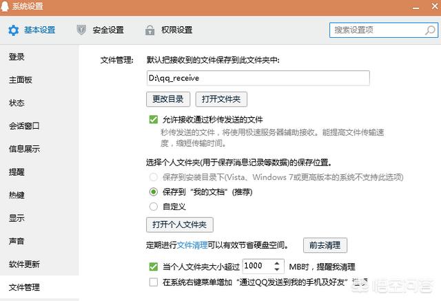Decrease folder size limit with down arrow
The image size is (441, 301).
pyautogui.click(x=277, y=269)
